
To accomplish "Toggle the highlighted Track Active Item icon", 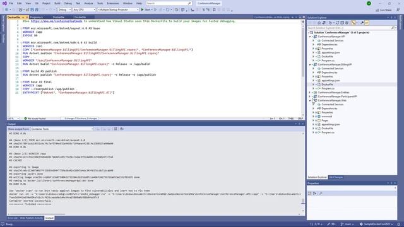I will (x=353, y=23).
